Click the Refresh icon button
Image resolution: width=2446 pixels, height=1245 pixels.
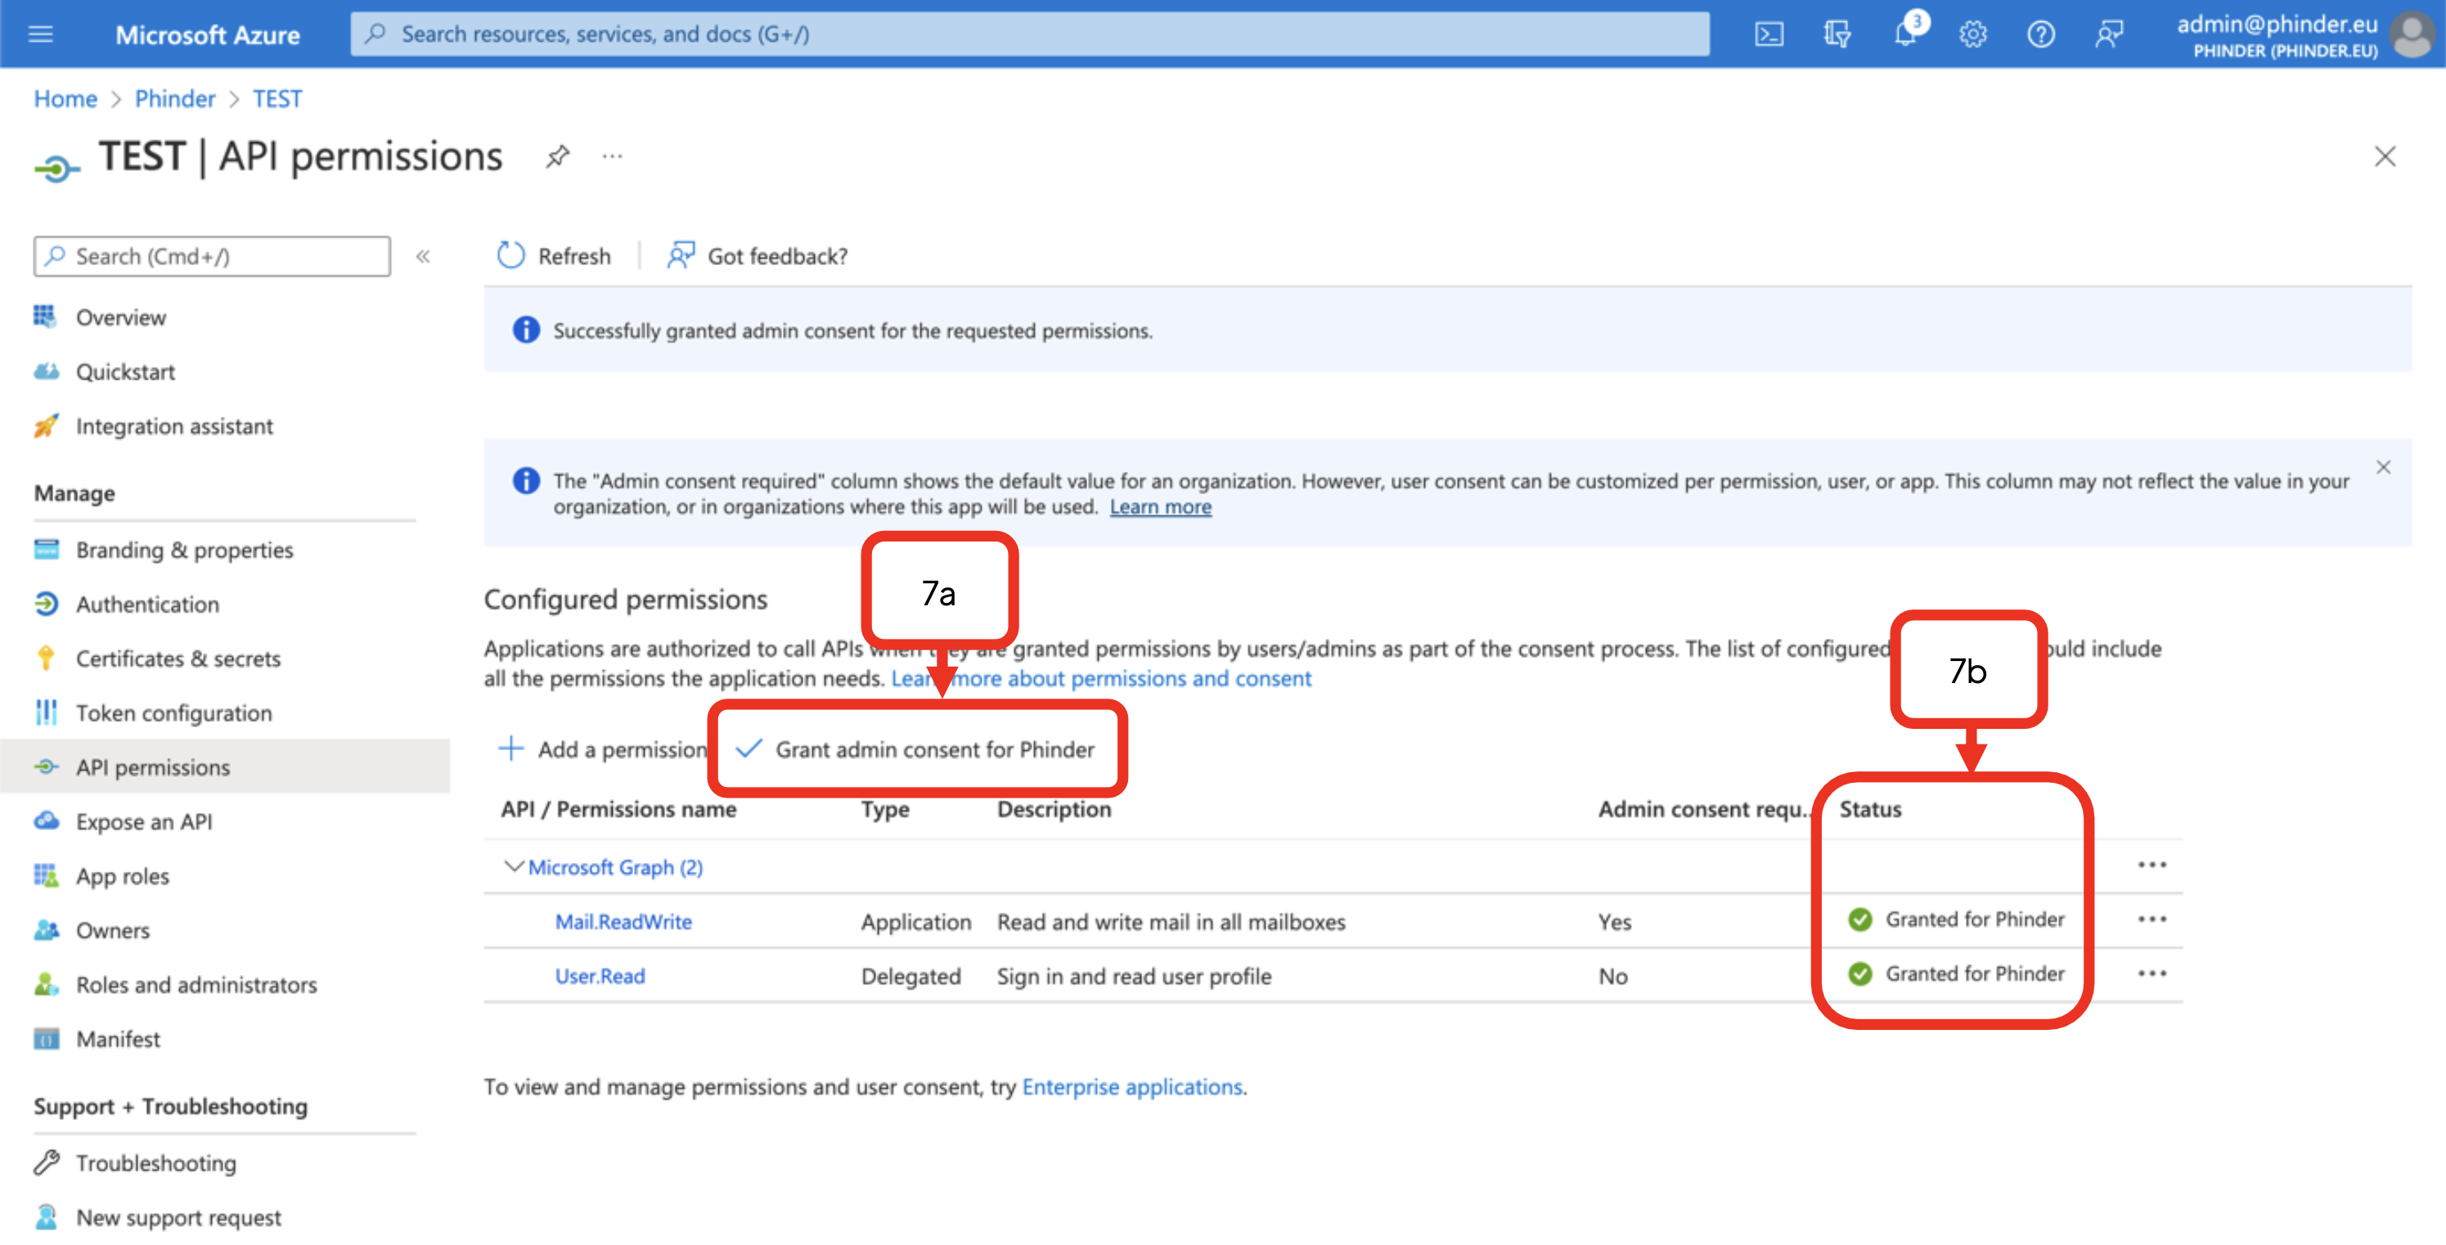coord(512,255)
